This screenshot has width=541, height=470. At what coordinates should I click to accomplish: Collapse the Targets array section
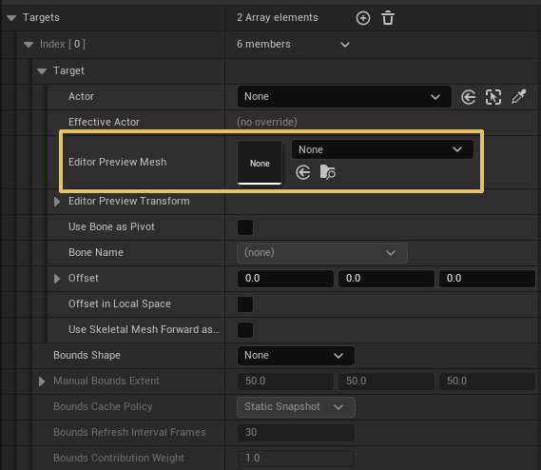pos(11,18)
